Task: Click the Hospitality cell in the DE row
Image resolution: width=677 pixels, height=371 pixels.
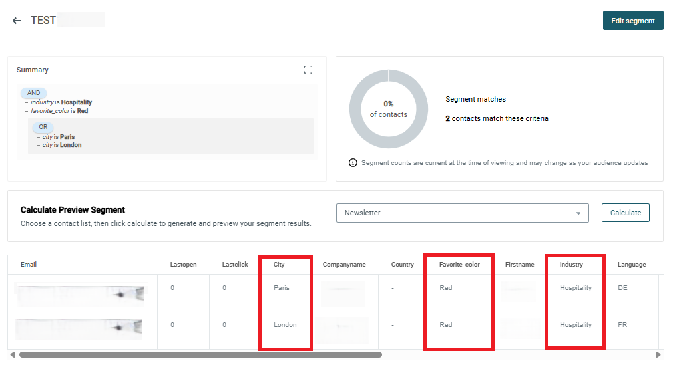Action: (576, 288)
